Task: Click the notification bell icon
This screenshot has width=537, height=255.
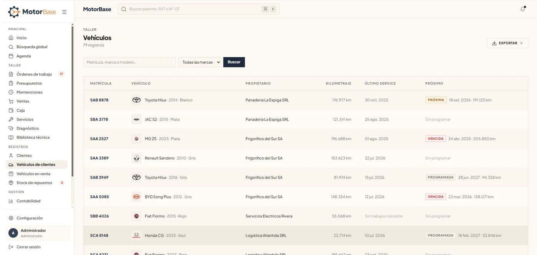Action: click(522, 9)
